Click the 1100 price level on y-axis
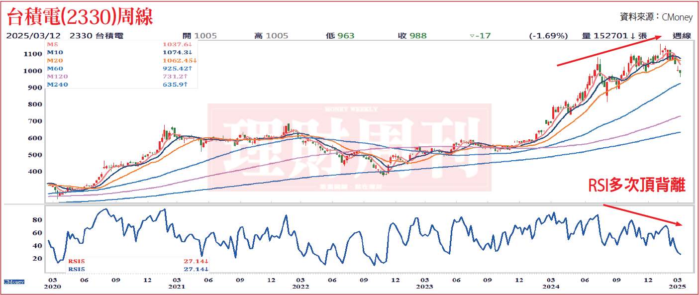This screenshot has height=295, width=699. 33,54
